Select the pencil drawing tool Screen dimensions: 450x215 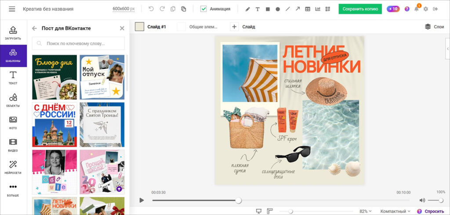[248, 9]
